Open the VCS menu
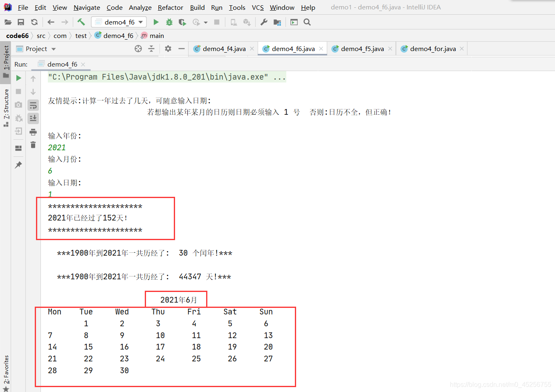This screenshot has height=392, width=555. (258, 7)
